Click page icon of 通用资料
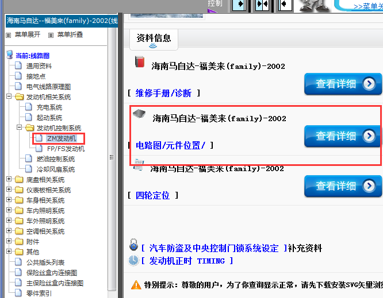This screenshot has width=383, height=298. pos(18,65)
